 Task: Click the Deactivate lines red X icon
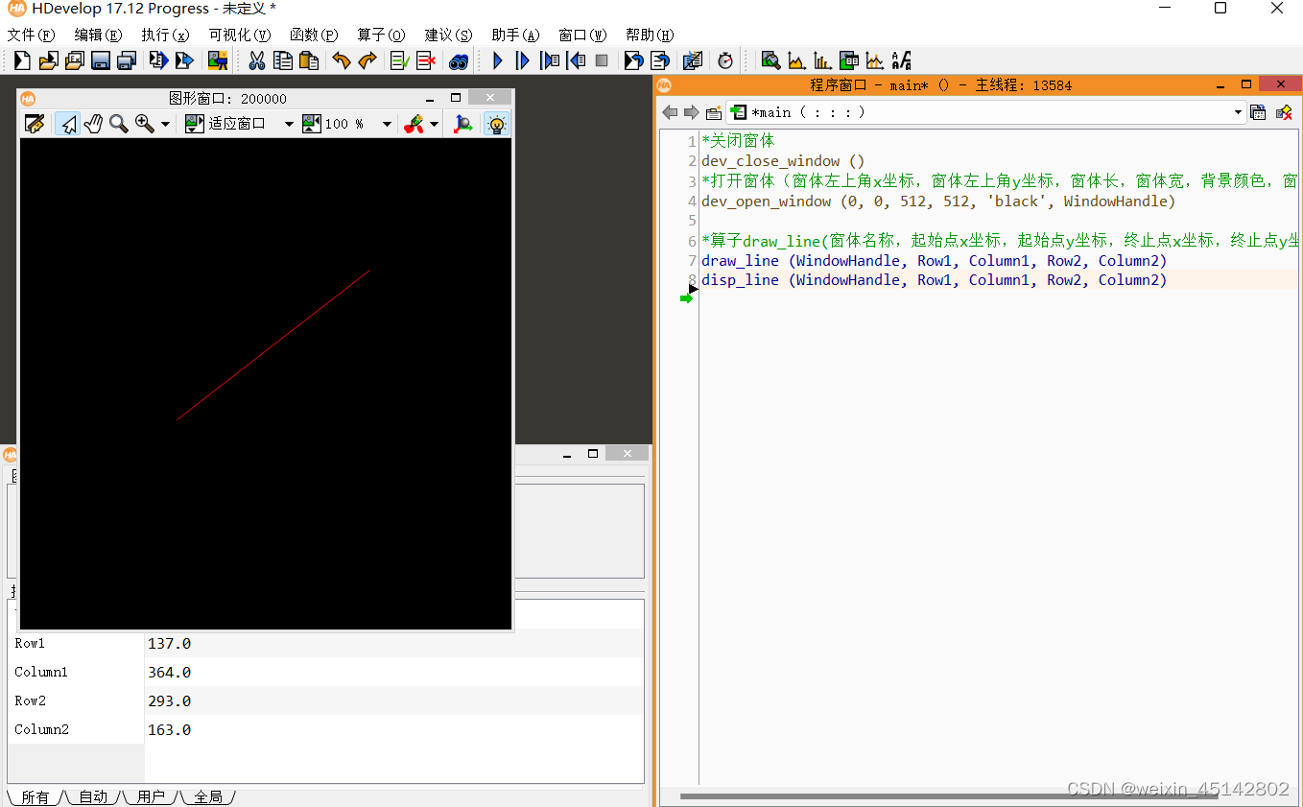pyautogui.click(x=426, y=60)
